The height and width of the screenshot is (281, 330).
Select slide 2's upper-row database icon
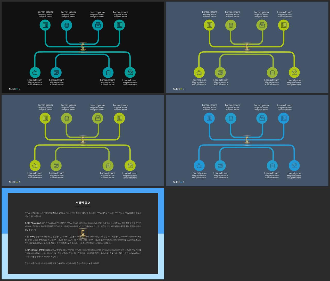[67, 25]
